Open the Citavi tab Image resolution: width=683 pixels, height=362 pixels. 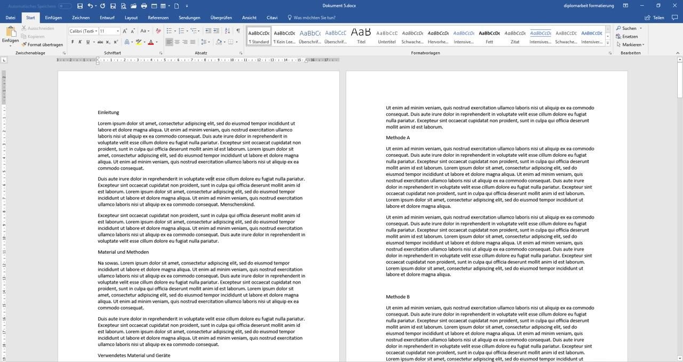pos(272,18)
